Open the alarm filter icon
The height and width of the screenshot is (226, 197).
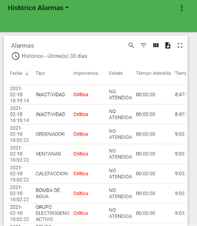tap(143, 45)
